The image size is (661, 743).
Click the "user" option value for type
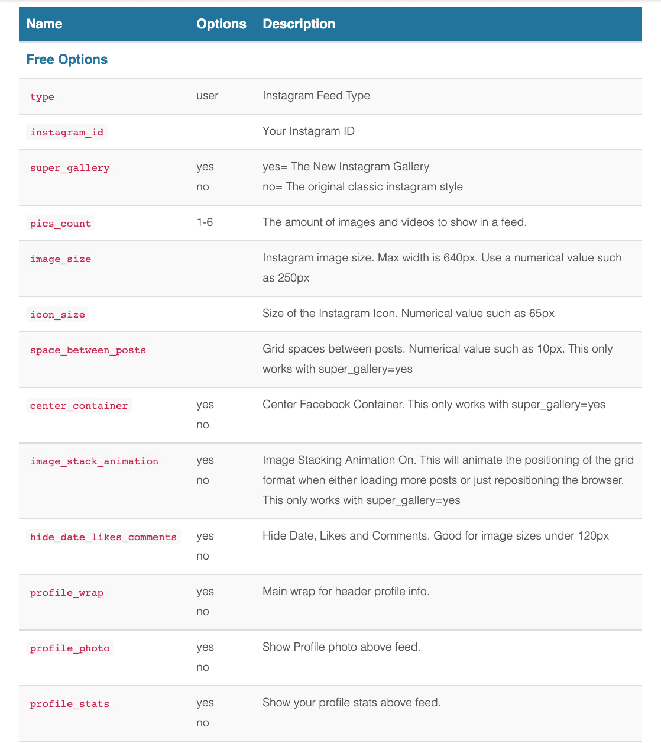tap(208, 96)
